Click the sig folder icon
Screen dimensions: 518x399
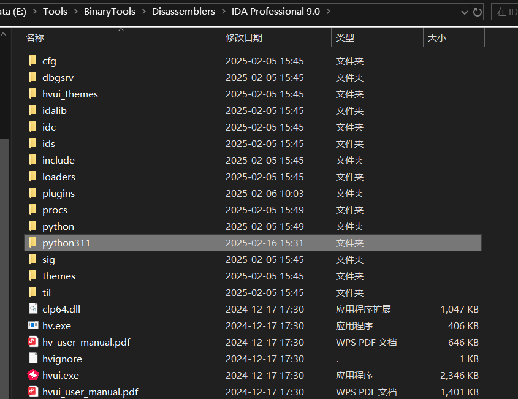pos(32,259)
